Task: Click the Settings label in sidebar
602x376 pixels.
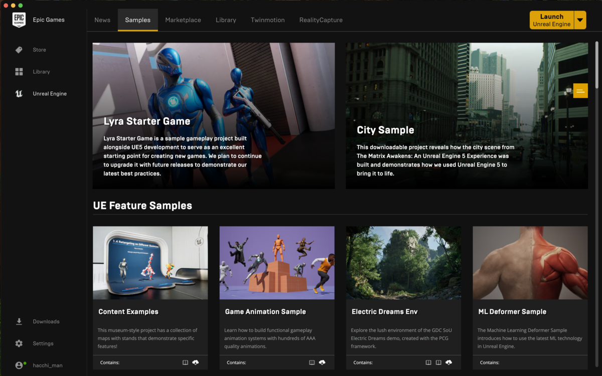Action: (43, 343)
